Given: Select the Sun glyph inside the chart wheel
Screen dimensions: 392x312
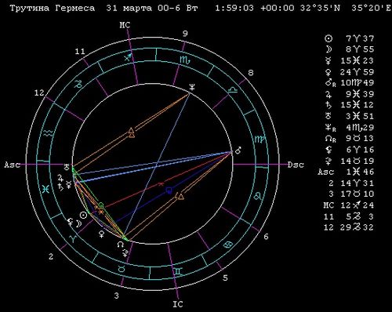Looking at the screenshot, I should (x=83, y=215).
